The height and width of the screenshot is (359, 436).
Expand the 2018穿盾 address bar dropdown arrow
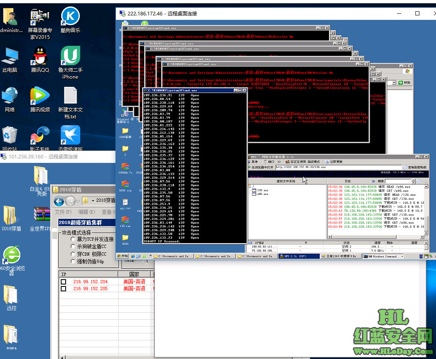93,201
